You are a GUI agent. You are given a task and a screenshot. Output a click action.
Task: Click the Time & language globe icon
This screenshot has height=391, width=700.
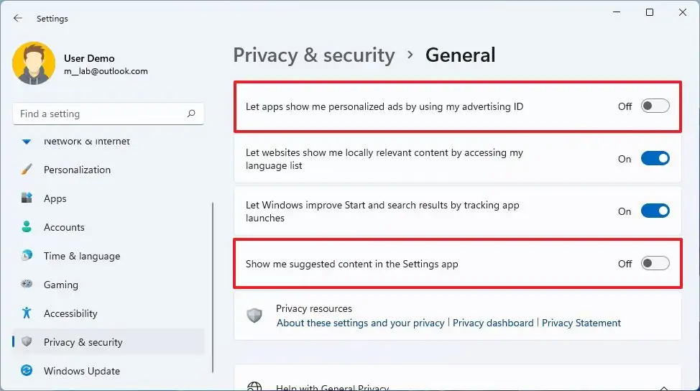tap(27, 256)
